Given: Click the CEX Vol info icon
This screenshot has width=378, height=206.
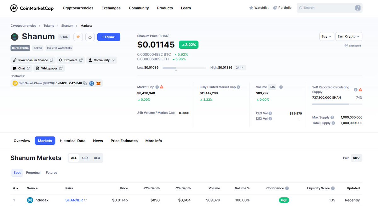Looking at the screenshot, I should pos(270,113).
